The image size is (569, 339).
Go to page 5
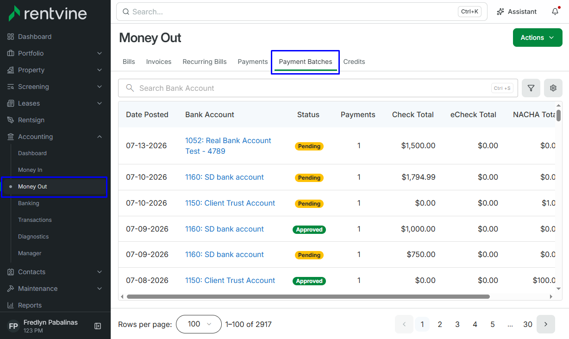[493, 324]
